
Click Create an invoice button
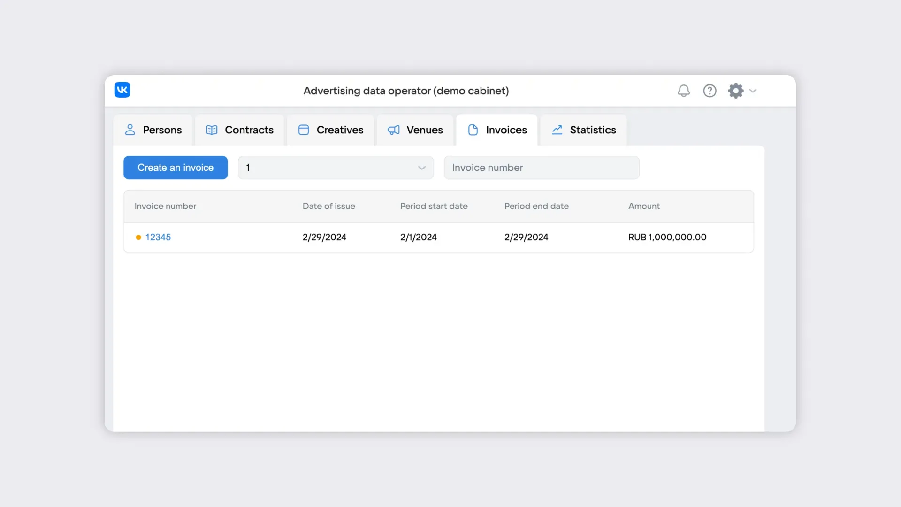176,168
